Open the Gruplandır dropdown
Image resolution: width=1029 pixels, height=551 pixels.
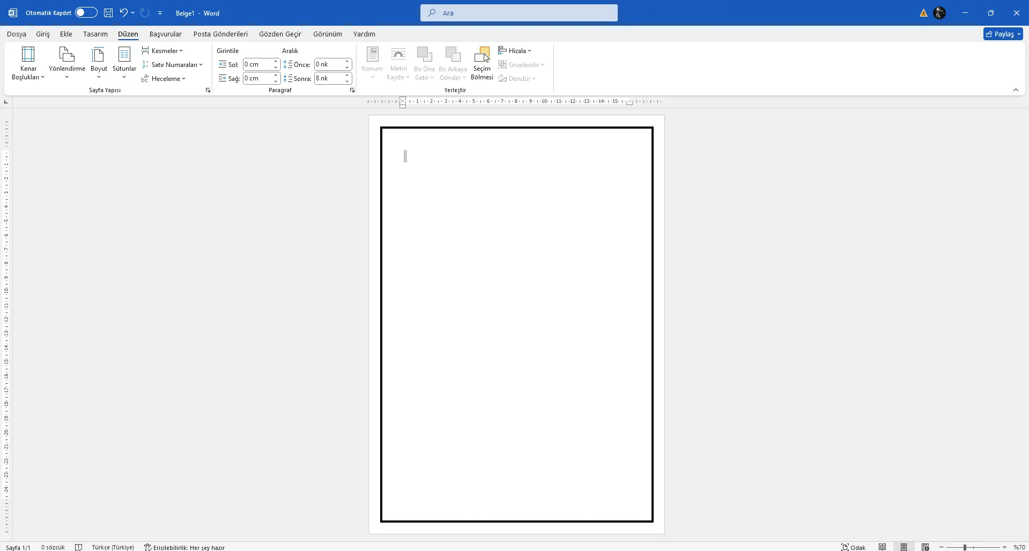click(521, 65)
